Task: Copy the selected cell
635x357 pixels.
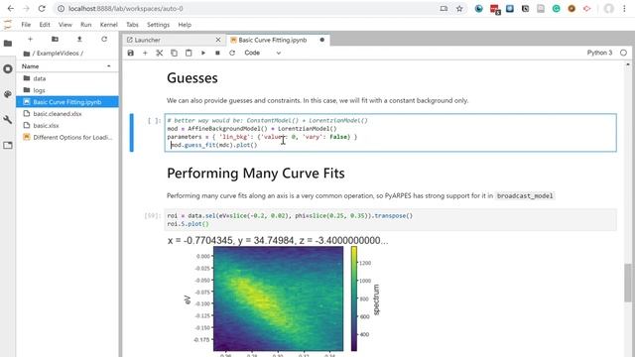Action: point(174,53)
